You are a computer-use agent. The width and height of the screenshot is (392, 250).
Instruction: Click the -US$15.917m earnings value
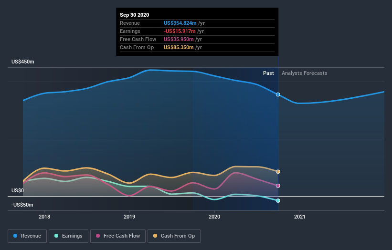[180, 31]
